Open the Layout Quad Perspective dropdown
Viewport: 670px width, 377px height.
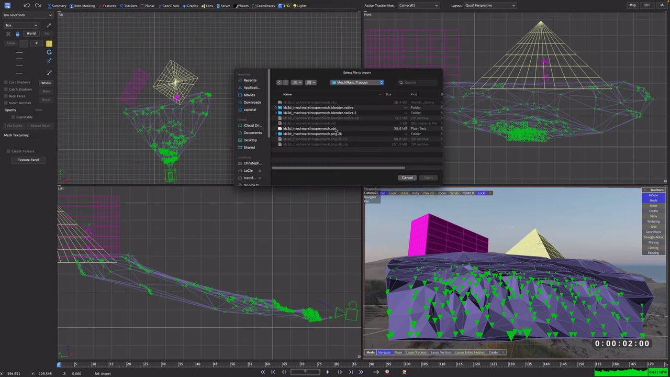click(490, 5)
